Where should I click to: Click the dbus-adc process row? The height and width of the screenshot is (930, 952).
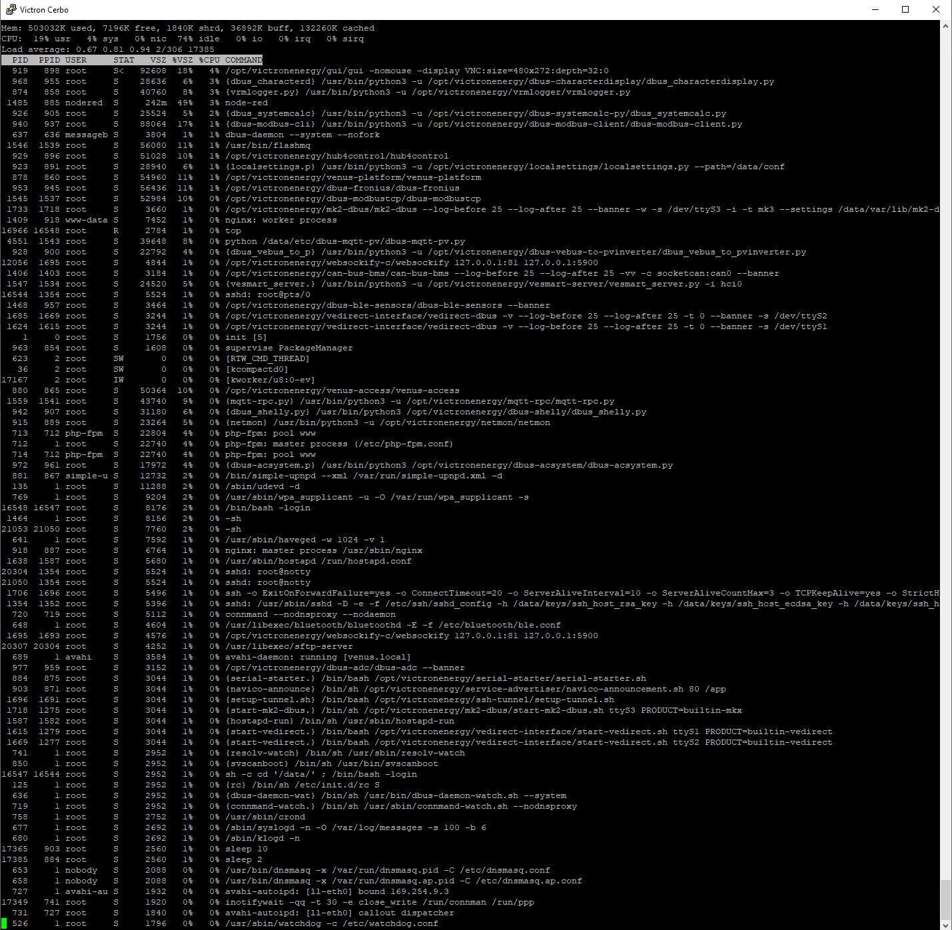pyautogui.click(x=233, y=668)
